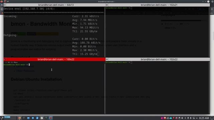Select the red Terminator taskbar entry
Screen dimensions: 214x120
click(51, 118)
